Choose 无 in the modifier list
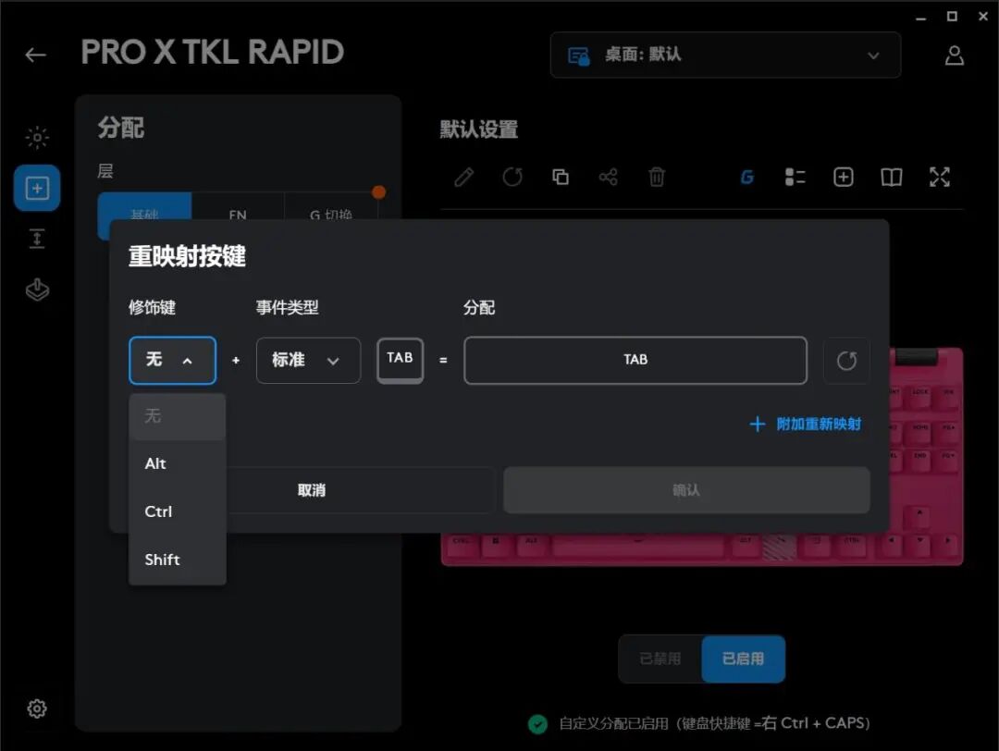999x751 pixels. pos(177,416)
